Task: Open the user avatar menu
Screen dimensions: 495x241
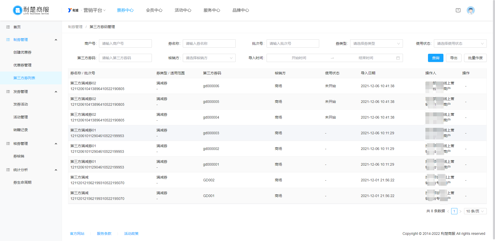Action: click(x=471, y=10)
